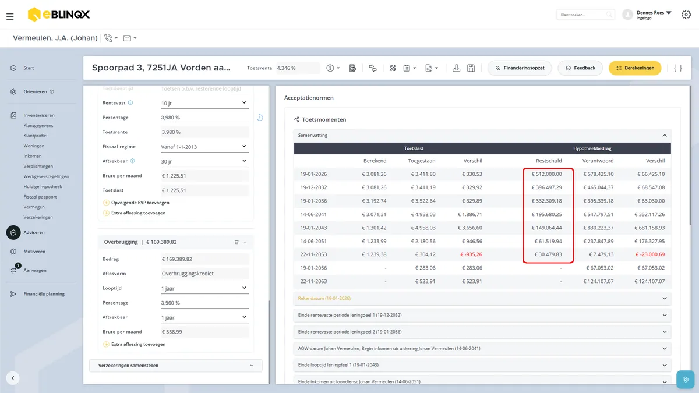Click the Overbrugging Percentage field 3,960 %
The image size is (699, 393).
click(204, 303)
